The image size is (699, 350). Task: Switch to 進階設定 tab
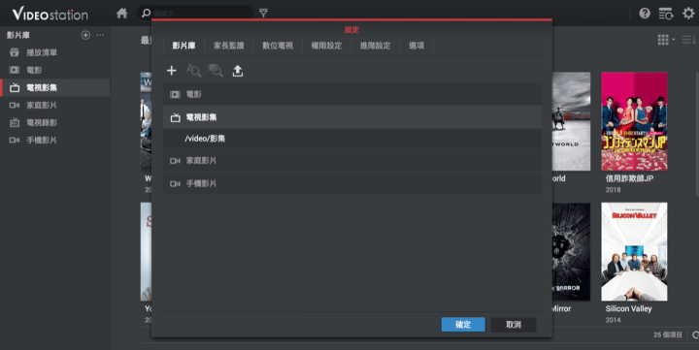pos(375,46)
